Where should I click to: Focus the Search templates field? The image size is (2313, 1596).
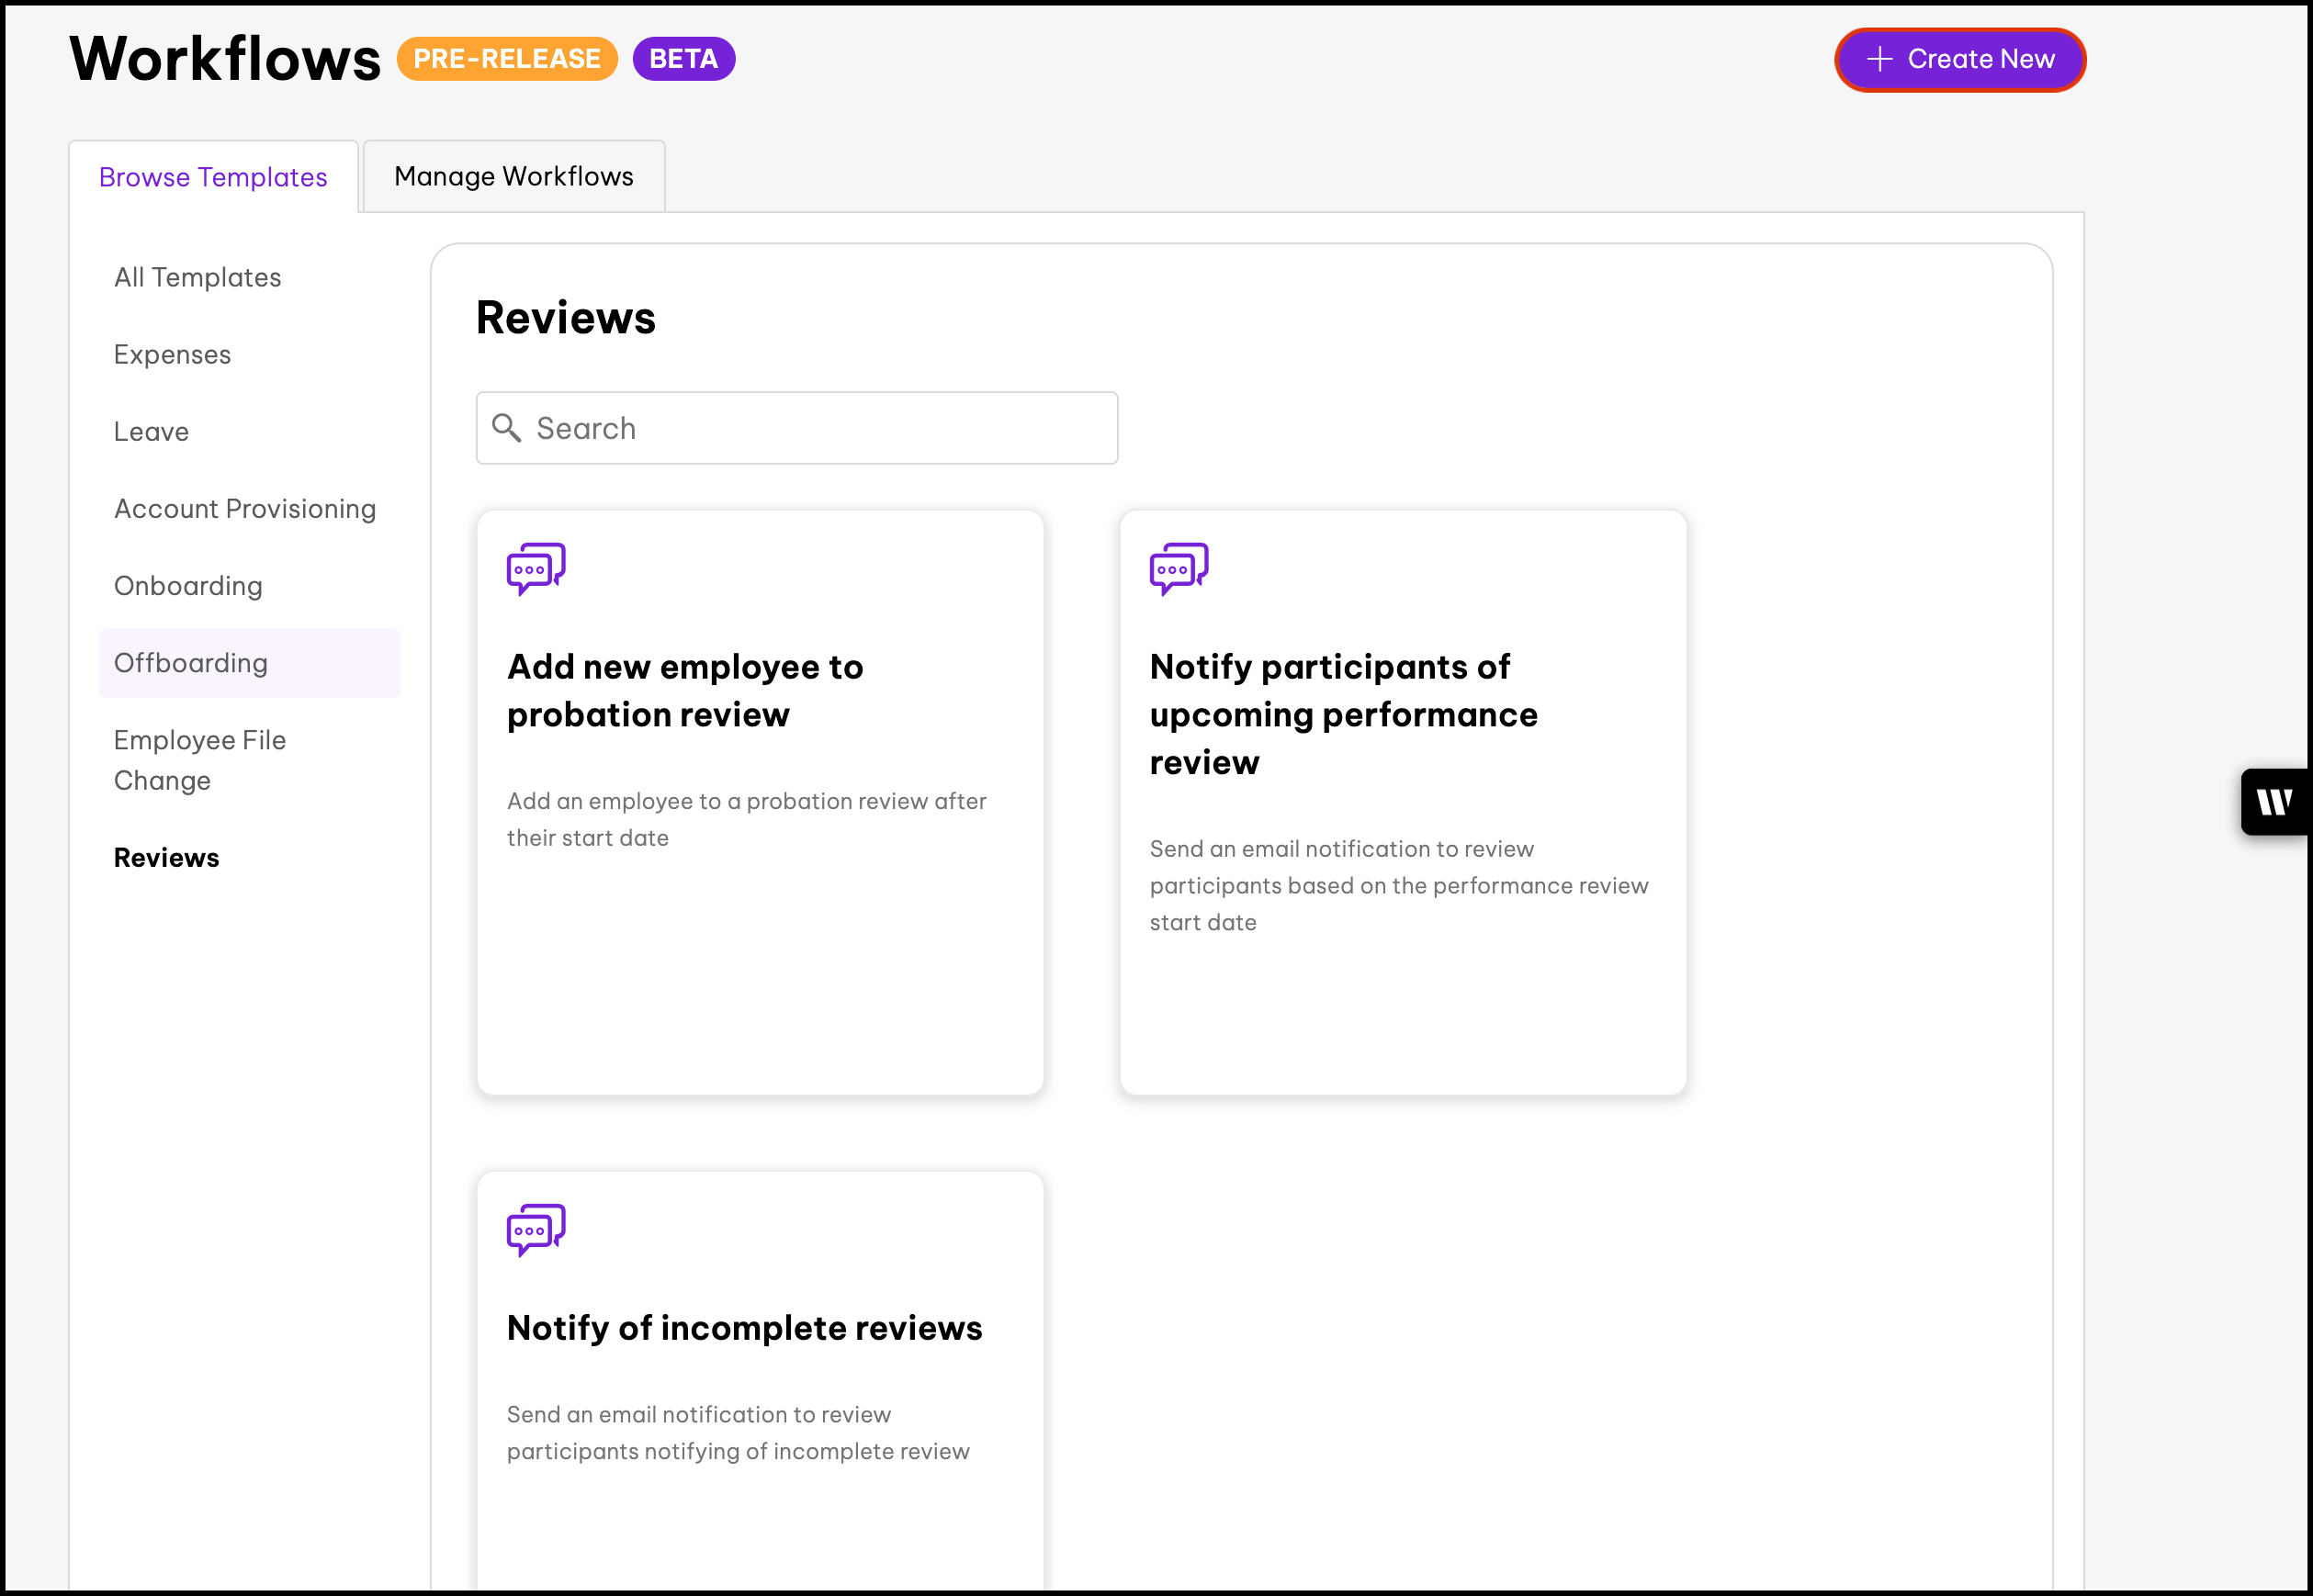click(x=820, y=428)
